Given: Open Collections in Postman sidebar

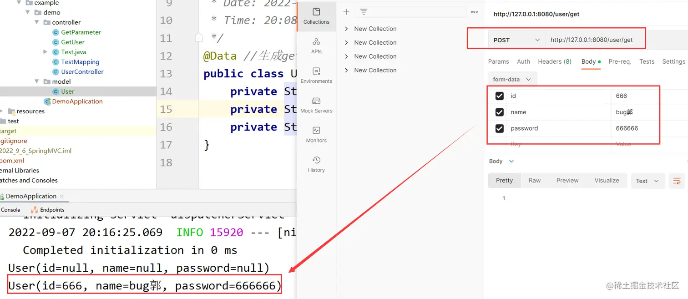Looking at the screenshot, I should coord(316,16).
